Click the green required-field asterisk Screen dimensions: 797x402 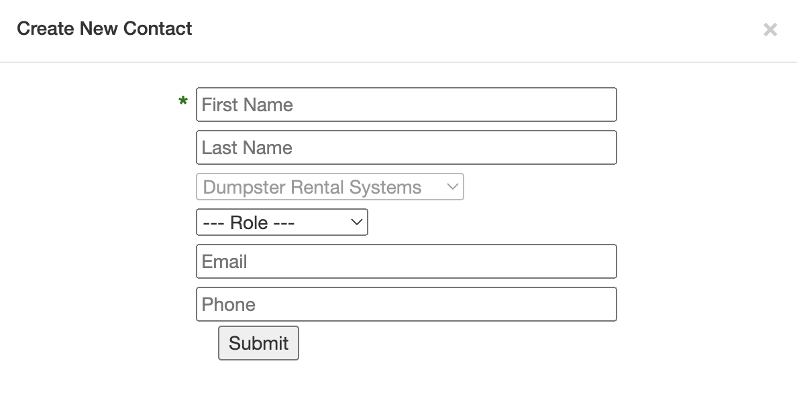(182, 102)
